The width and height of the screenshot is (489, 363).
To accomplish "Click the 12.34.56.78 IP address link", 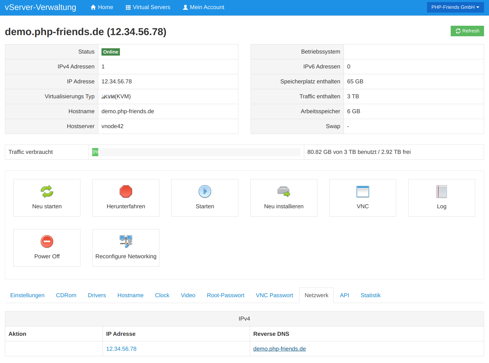I will click(x=121, y=349).
